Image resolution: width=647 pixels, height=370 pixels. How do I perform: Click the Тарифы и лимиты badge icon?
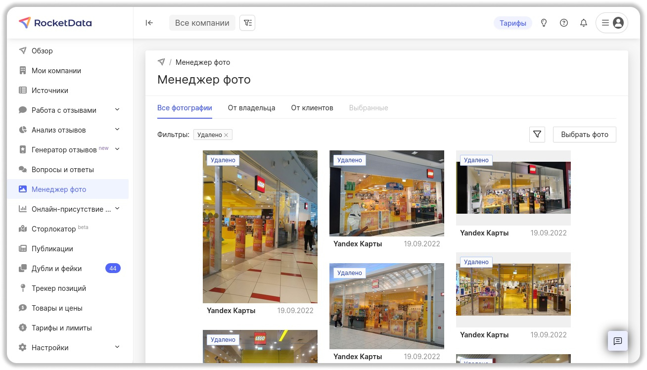[23, 327]
